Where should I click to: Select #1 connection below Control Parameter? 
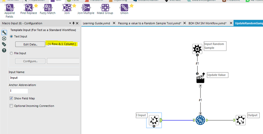[197, 64]
